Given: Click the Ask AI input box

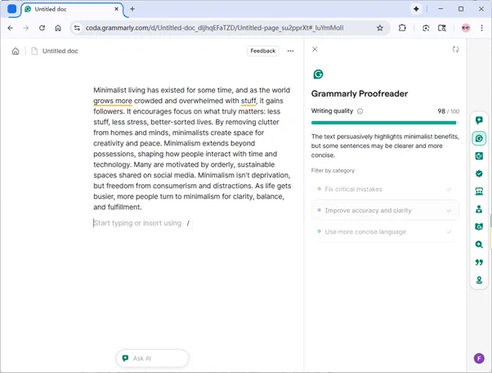Looking at the screenshot, I should click(152, 358).
